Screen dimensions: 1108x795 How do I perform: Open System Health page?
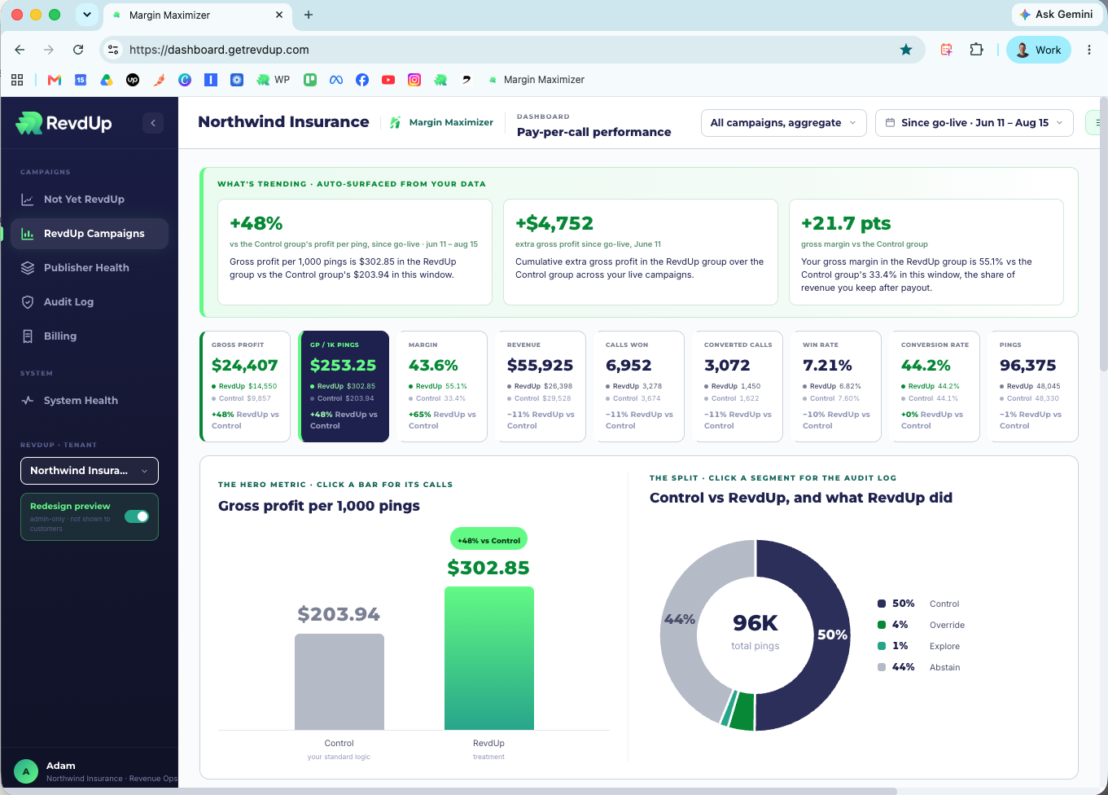tap(90, 401)
